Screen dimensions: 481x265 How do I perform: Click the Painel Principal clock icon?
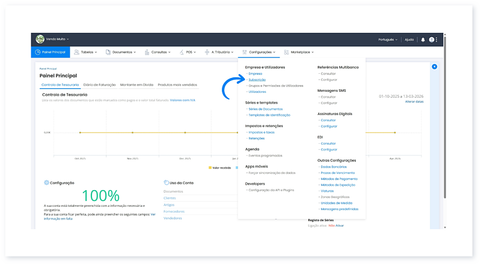tap(38, 52)
